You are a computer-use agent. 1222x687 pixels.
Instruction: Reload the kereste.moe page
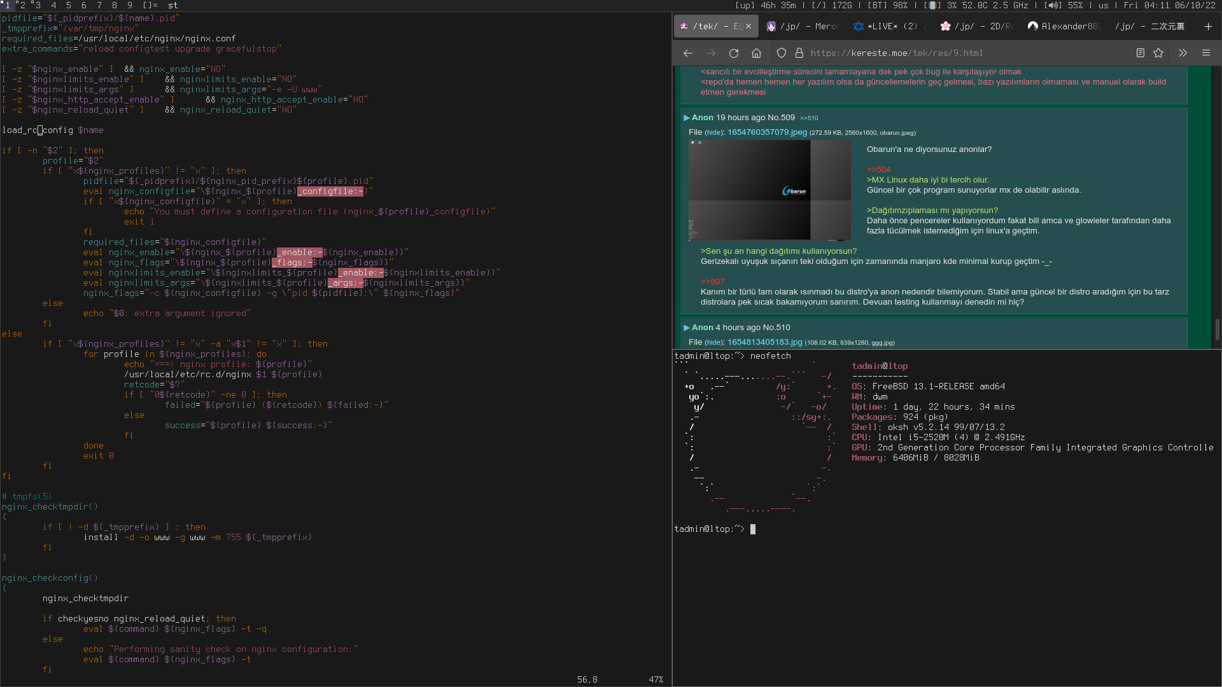tap(734, 53)
